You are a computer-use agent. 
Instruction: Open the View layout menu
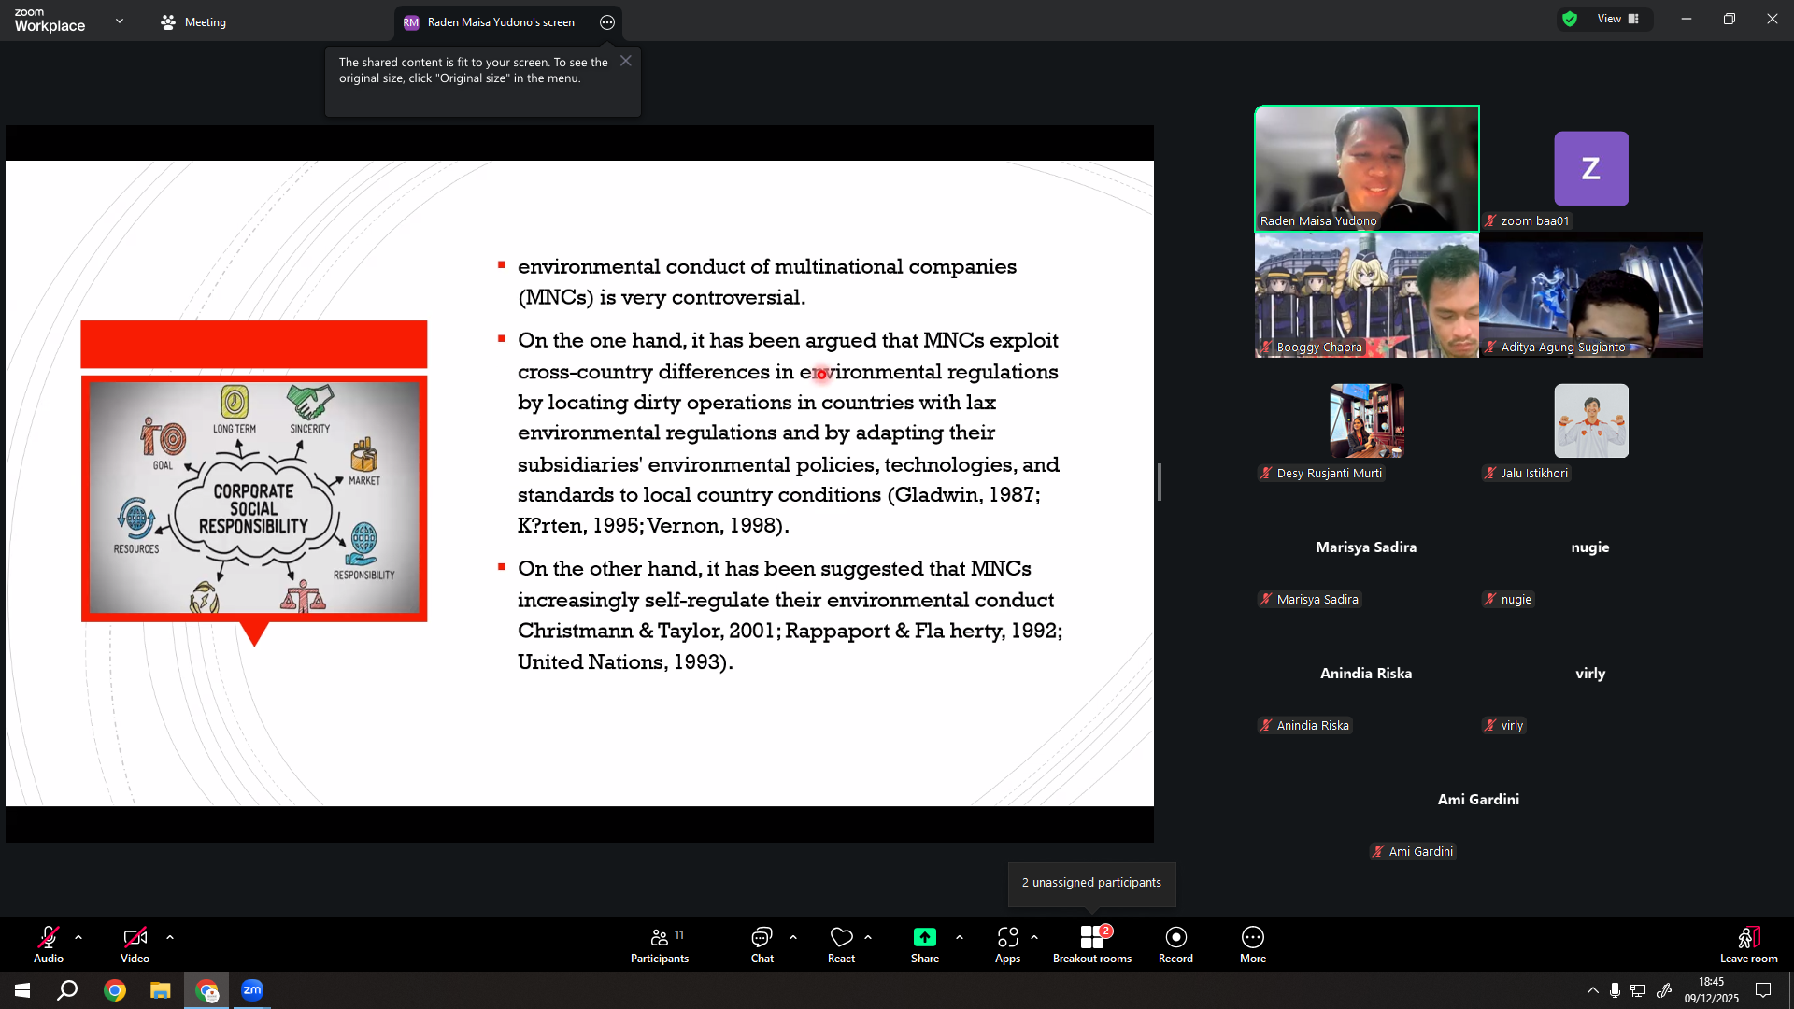(x=1618, y=19)
